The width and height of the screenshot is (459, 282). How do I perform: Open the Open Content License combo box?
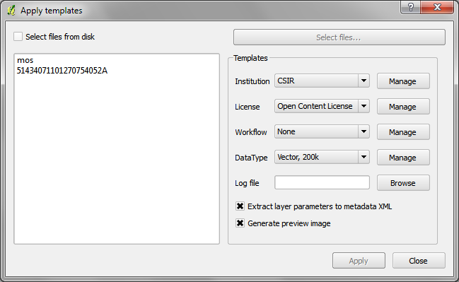tap(322, 106)
